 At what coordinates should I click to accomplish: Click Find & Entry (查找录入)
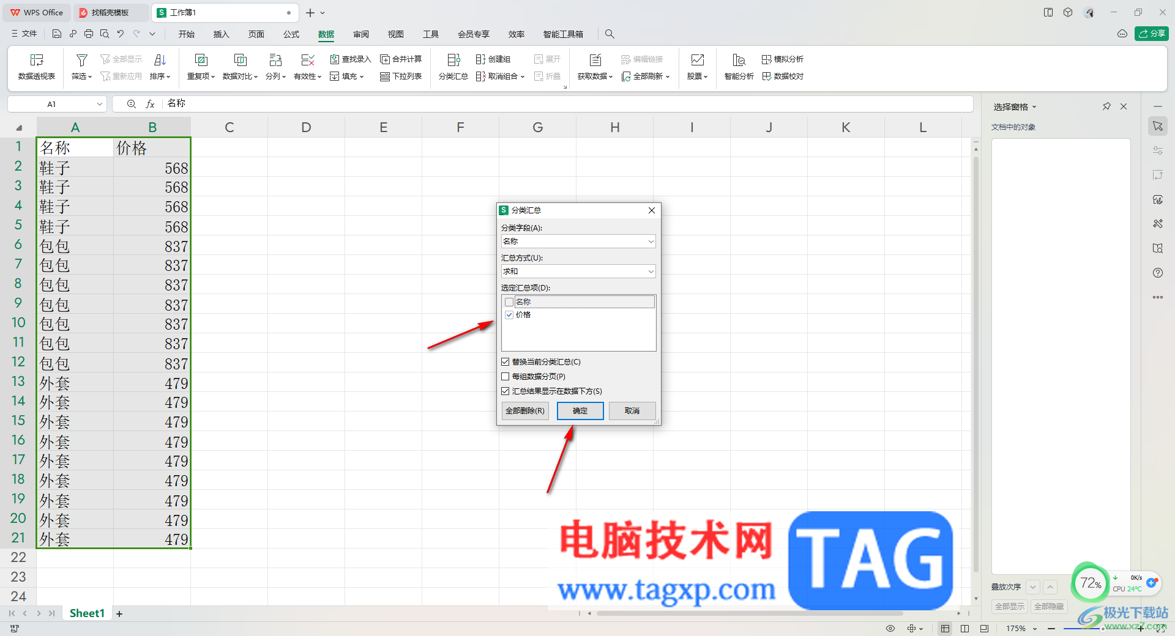click(x=351, y=59)
